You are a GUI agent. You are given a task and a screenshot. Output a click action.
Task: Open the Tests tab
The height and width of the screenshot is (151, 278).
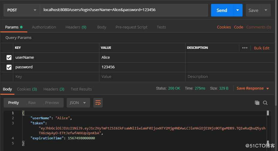point(161,27)
